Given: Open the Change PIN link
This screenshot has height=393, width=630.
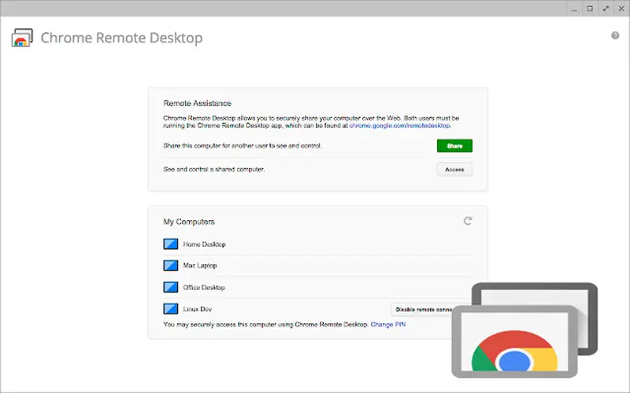Looking at the screenshot, I should pos(388,324).
